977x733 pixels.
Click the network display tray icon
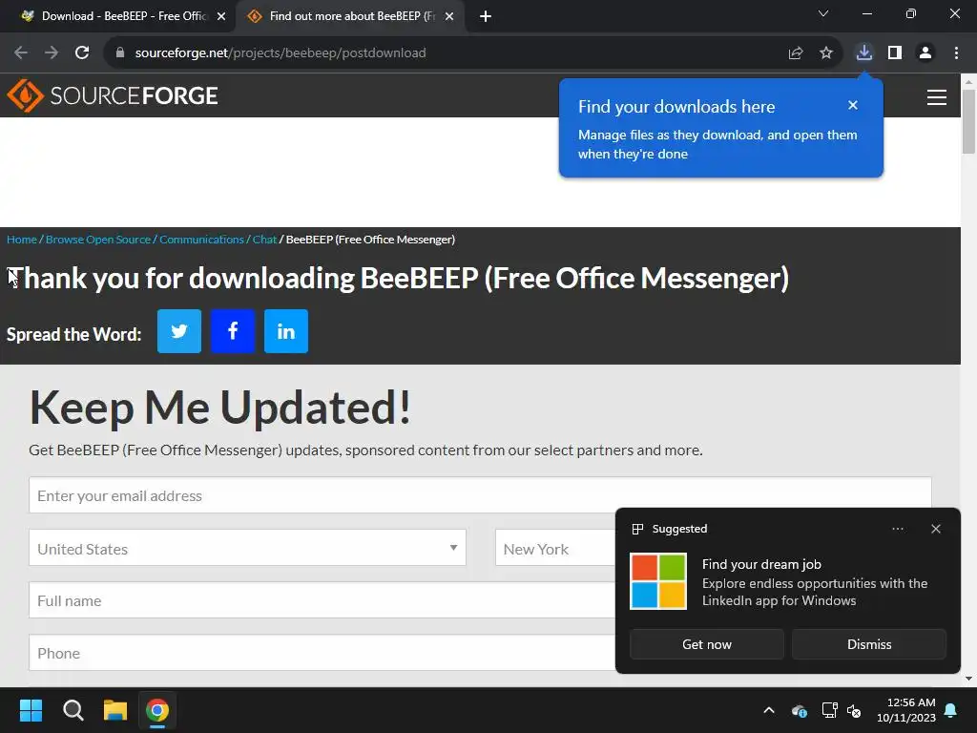click(x=829, y=710)
